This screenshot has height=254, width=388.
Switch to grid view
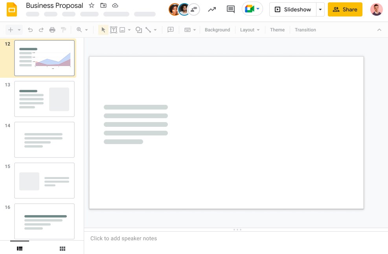coord(63,249)
